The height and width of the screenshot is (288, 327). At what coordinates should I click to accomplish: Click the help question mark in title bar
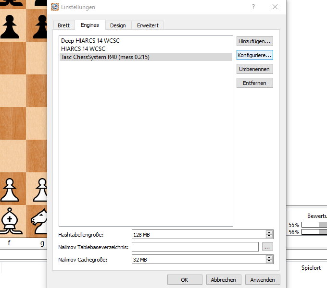253,7
